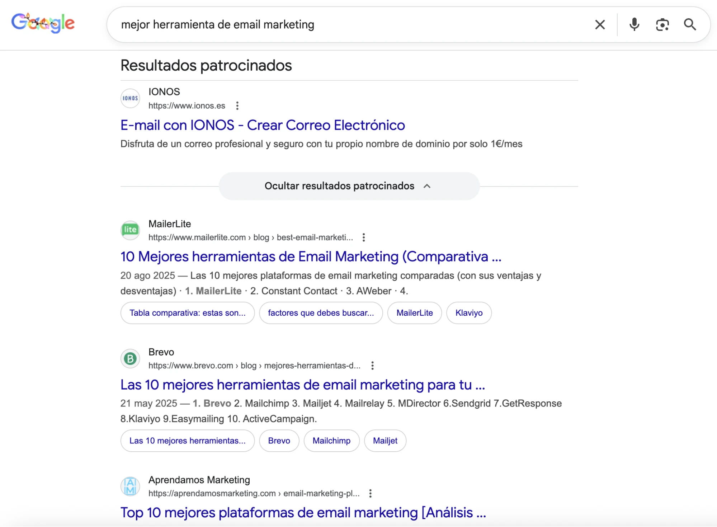The image size is (717, 527).
Task: Open options menu for IONOS ad
Action: [x=237, y=106]
